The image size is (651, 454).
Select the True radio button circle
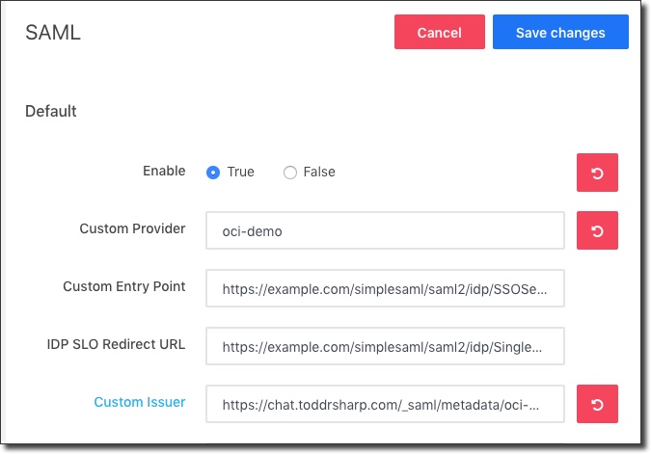213,173
